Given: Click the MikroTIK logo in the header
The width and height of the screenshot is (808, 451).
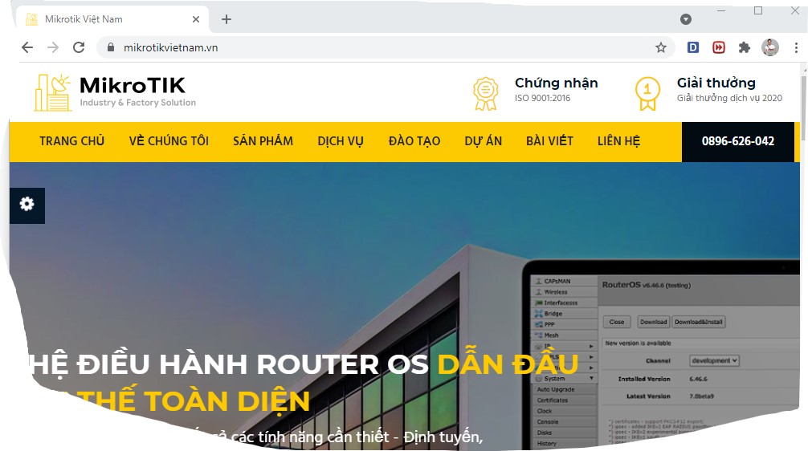Looking at the screenshot, I should 115,92.
